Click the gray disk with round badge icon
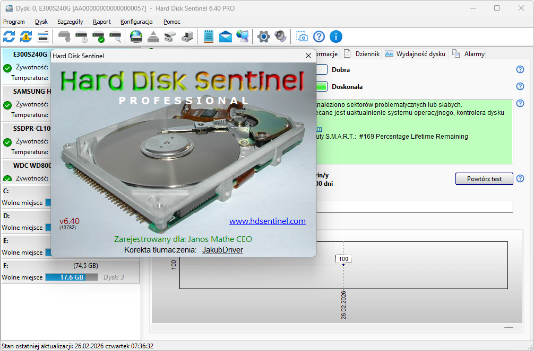534x351 pixels. click(64, 37)
